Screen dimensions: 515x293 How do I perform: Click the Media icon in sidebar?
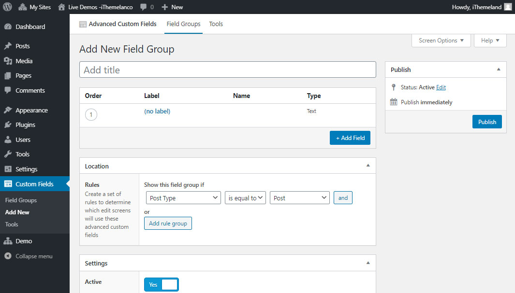(x=8, y=61)
